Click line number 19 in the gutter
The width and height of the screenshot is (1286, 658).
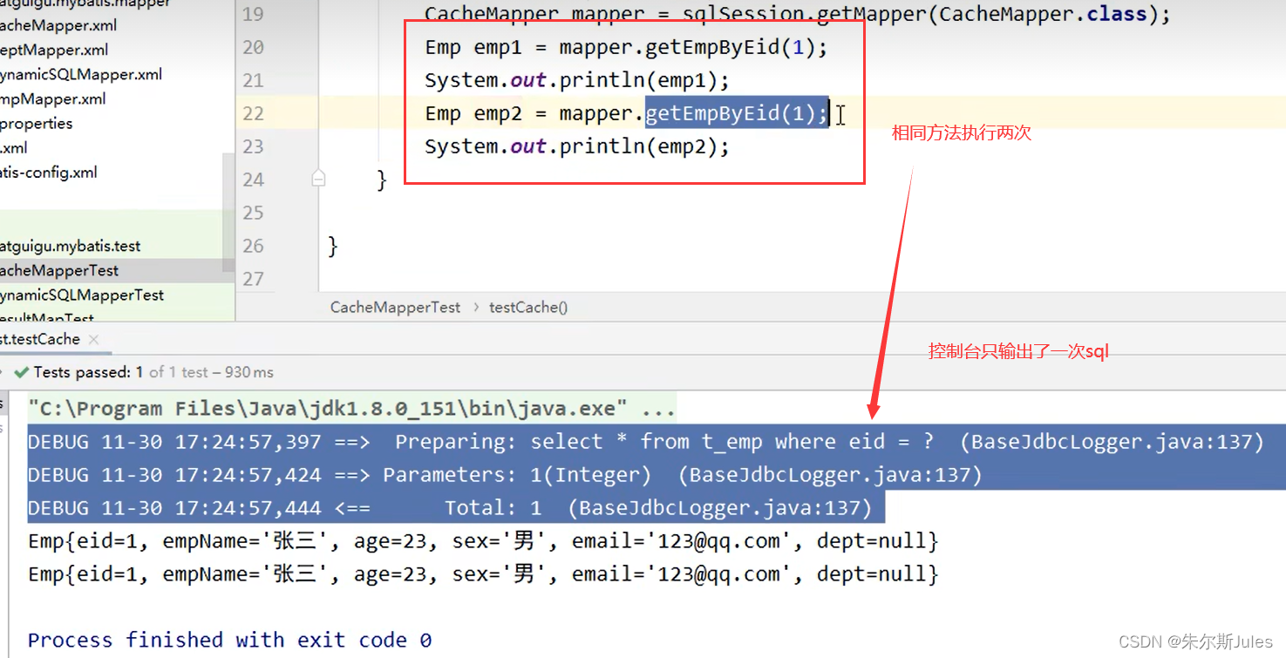253,14
